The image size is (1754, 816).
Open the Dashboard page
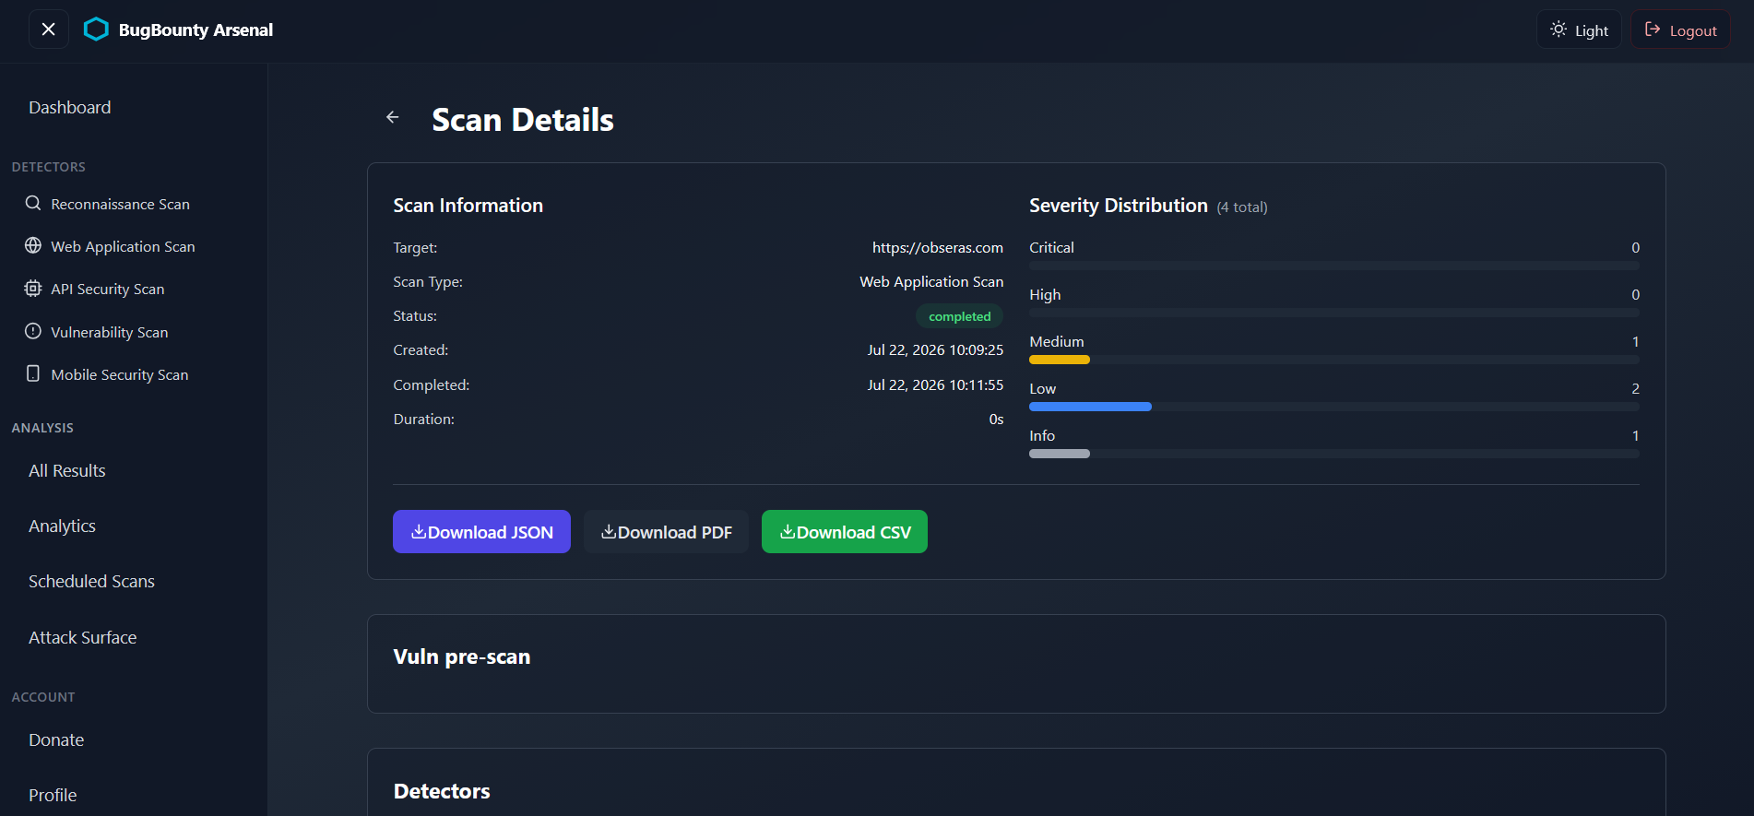click(70, 108)
